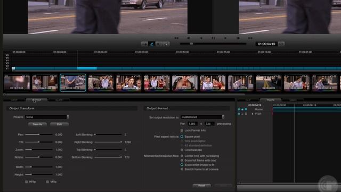Step to previous clip in transport controls

click(188, 38)
